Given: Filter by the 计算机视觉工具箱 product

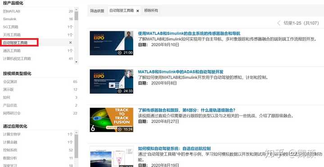Looking at the screenshot, I should click(17, 59).
